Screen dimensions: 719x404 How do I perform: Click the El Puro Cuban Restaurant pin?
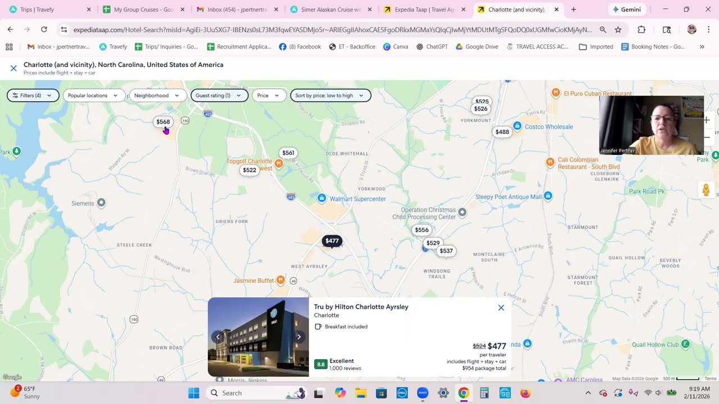[556, 93]
